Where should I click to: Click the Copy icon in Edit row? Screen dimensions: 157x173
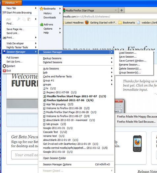tap(24, 19)
